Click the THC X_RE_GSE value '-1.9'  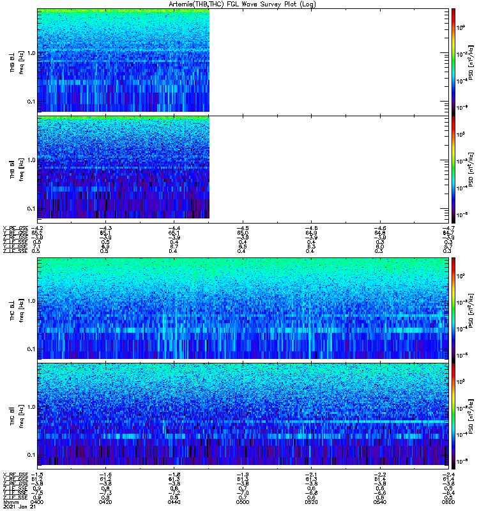click(x=243, y=475)
